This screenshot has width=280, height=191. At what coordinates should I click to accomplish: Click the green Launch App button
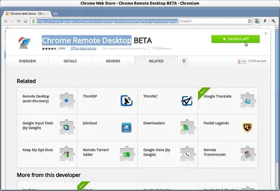coord(235,39)
